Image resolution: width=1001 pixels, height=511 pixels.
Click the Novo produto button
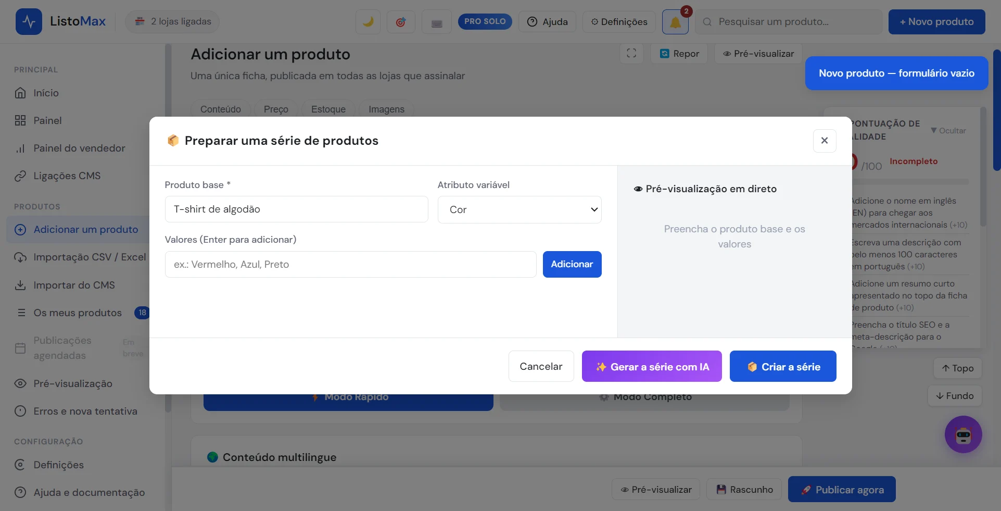[x=936, y=22]
